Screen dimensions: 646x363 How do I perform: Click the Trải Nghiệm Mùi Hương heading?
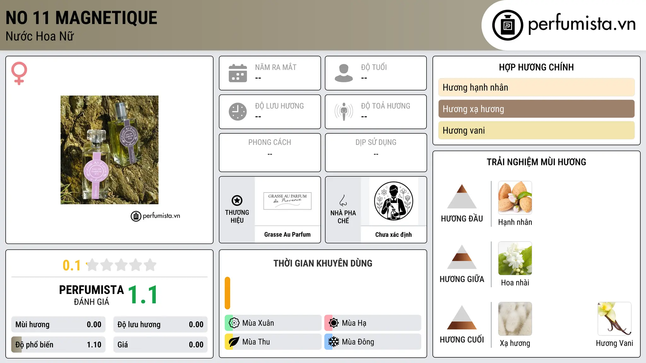click(x=536, y=162)
